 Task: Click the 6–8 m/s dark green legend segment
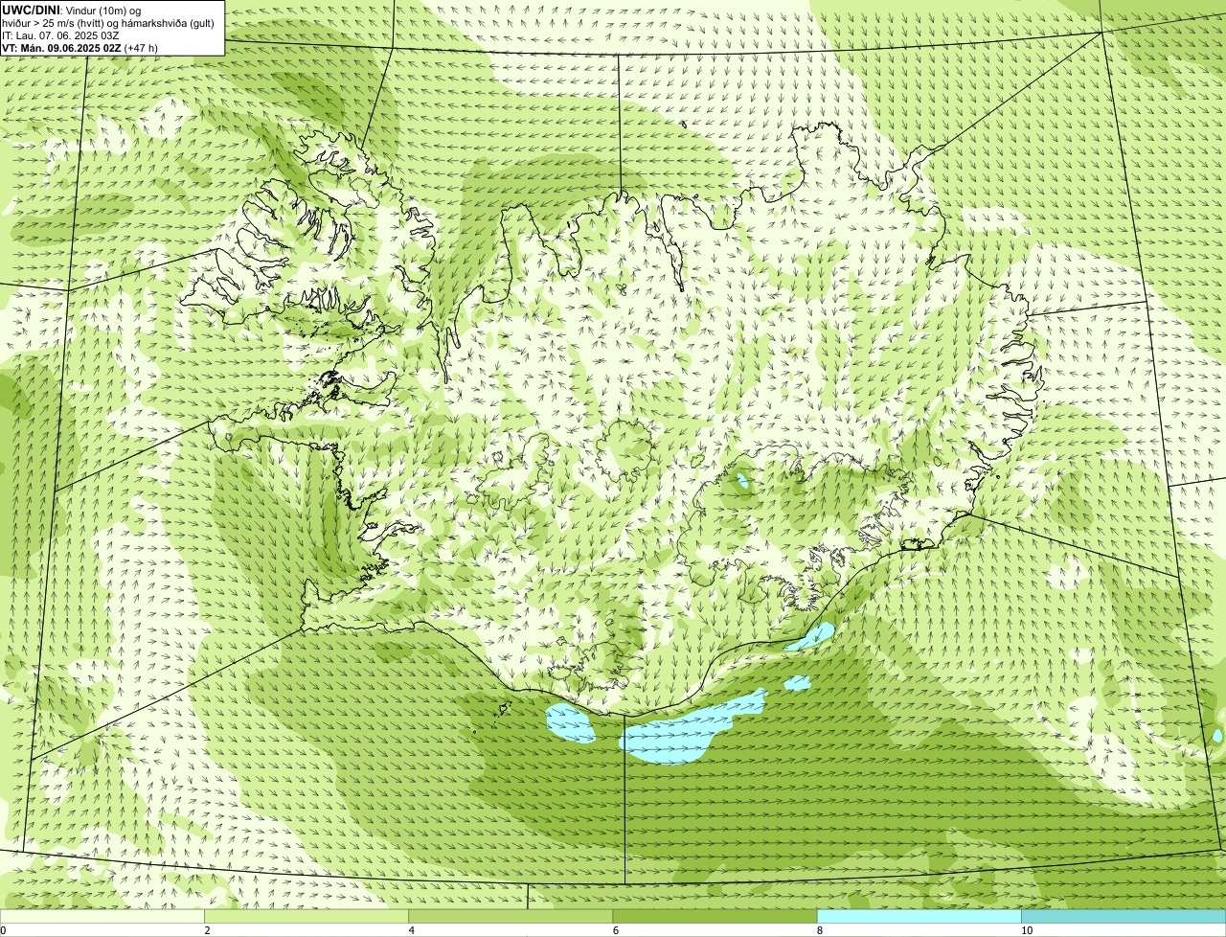pos(715,917)
